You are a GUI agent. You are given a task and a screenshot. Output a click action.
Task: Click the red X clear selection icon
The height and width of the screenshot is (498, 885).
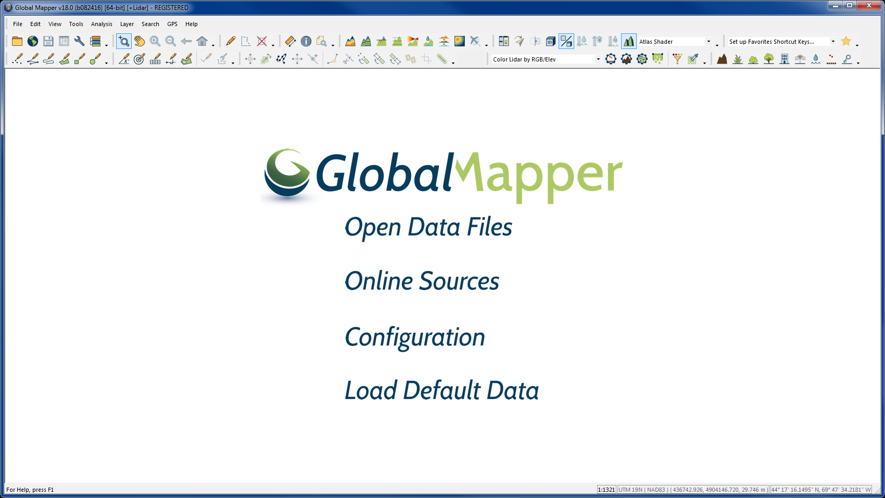point(262,41)
